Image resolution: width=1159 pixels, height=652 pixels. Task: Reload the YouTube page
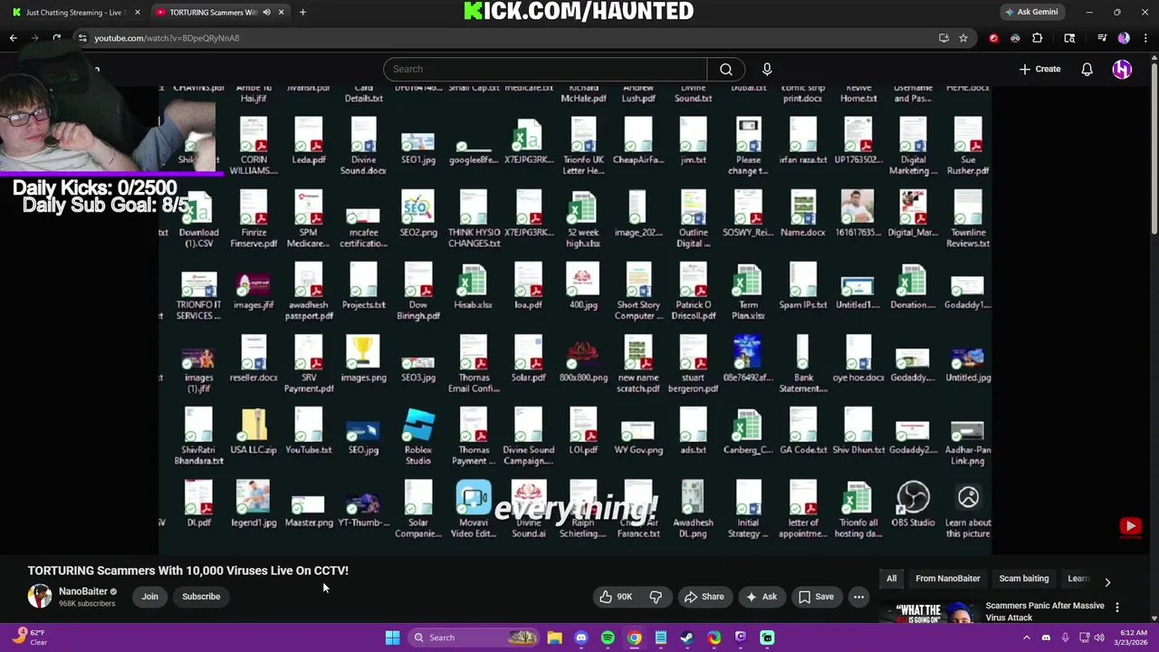[x=56, y=38]
